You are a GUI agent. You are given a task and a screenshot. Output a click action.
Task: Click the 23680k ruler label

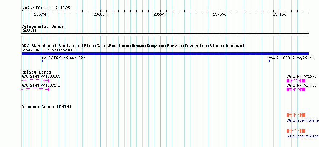pos(100,15)
